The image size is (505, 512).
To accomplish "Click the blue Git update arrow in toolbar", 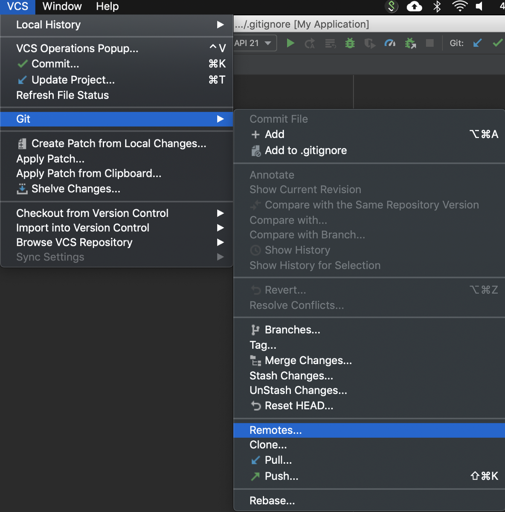I will coord(477,43).
